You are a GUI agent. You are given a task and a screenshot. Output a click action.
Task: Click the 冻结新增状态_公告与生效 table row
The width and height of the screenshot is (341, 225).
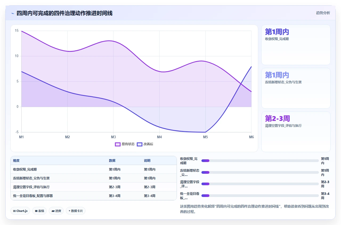(x=94, y=178)
